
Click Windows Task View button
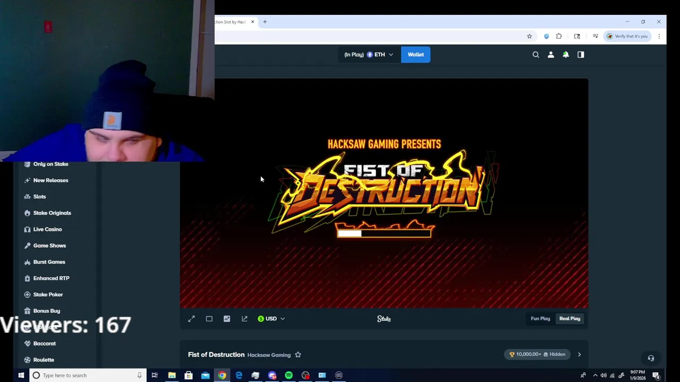(x=155, y=375)
